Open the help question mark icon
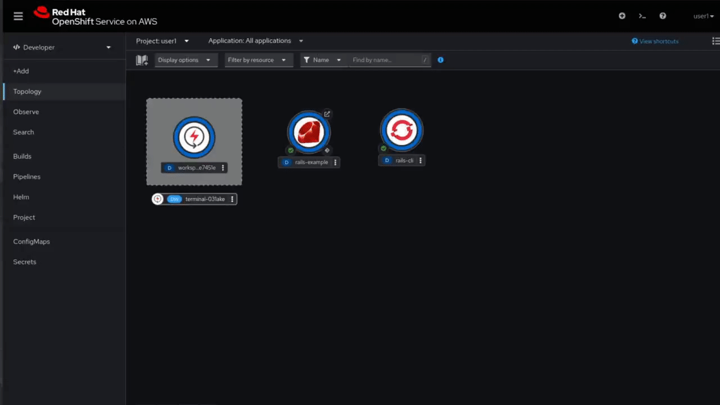The height and width of the screenshot is (405, 720). pos(663,16)
